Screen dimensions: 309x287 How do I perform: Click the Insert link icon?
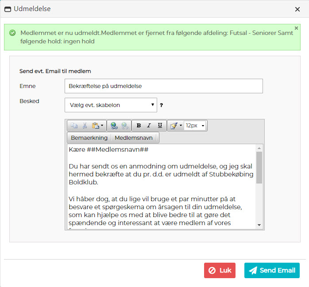tap(114, 126)
